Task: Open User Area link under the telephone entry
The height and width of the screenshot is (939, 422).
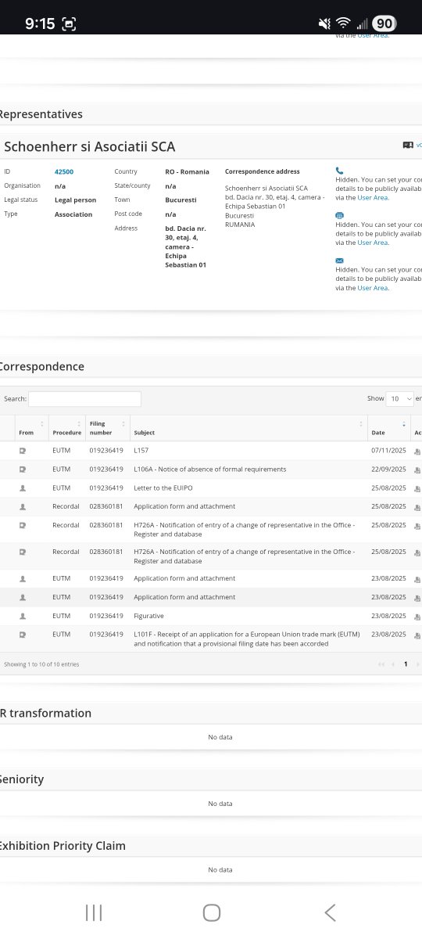Action: (373, 197)
